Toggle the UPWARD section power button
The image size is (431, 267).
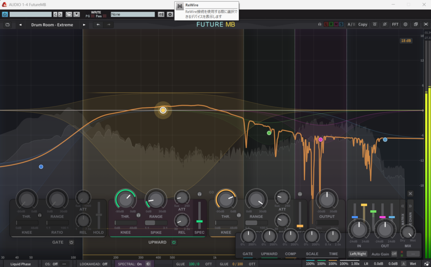coord(173,242)
